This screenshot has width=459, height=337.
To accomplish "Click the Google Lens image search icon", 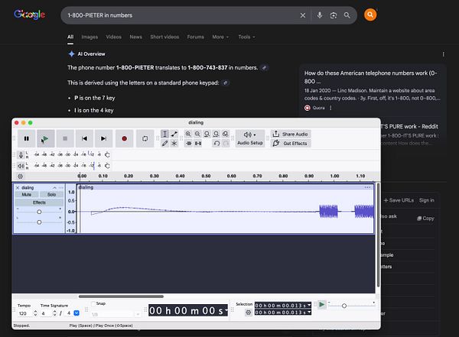I will coord(334,15).
